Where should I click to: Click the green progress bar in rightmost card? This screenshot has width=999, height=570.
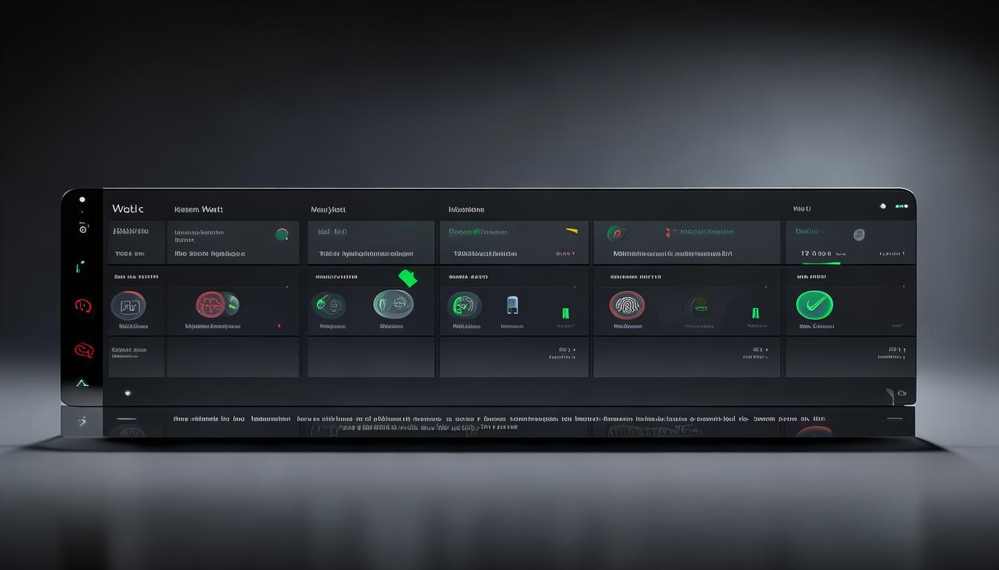coord(821,263)
